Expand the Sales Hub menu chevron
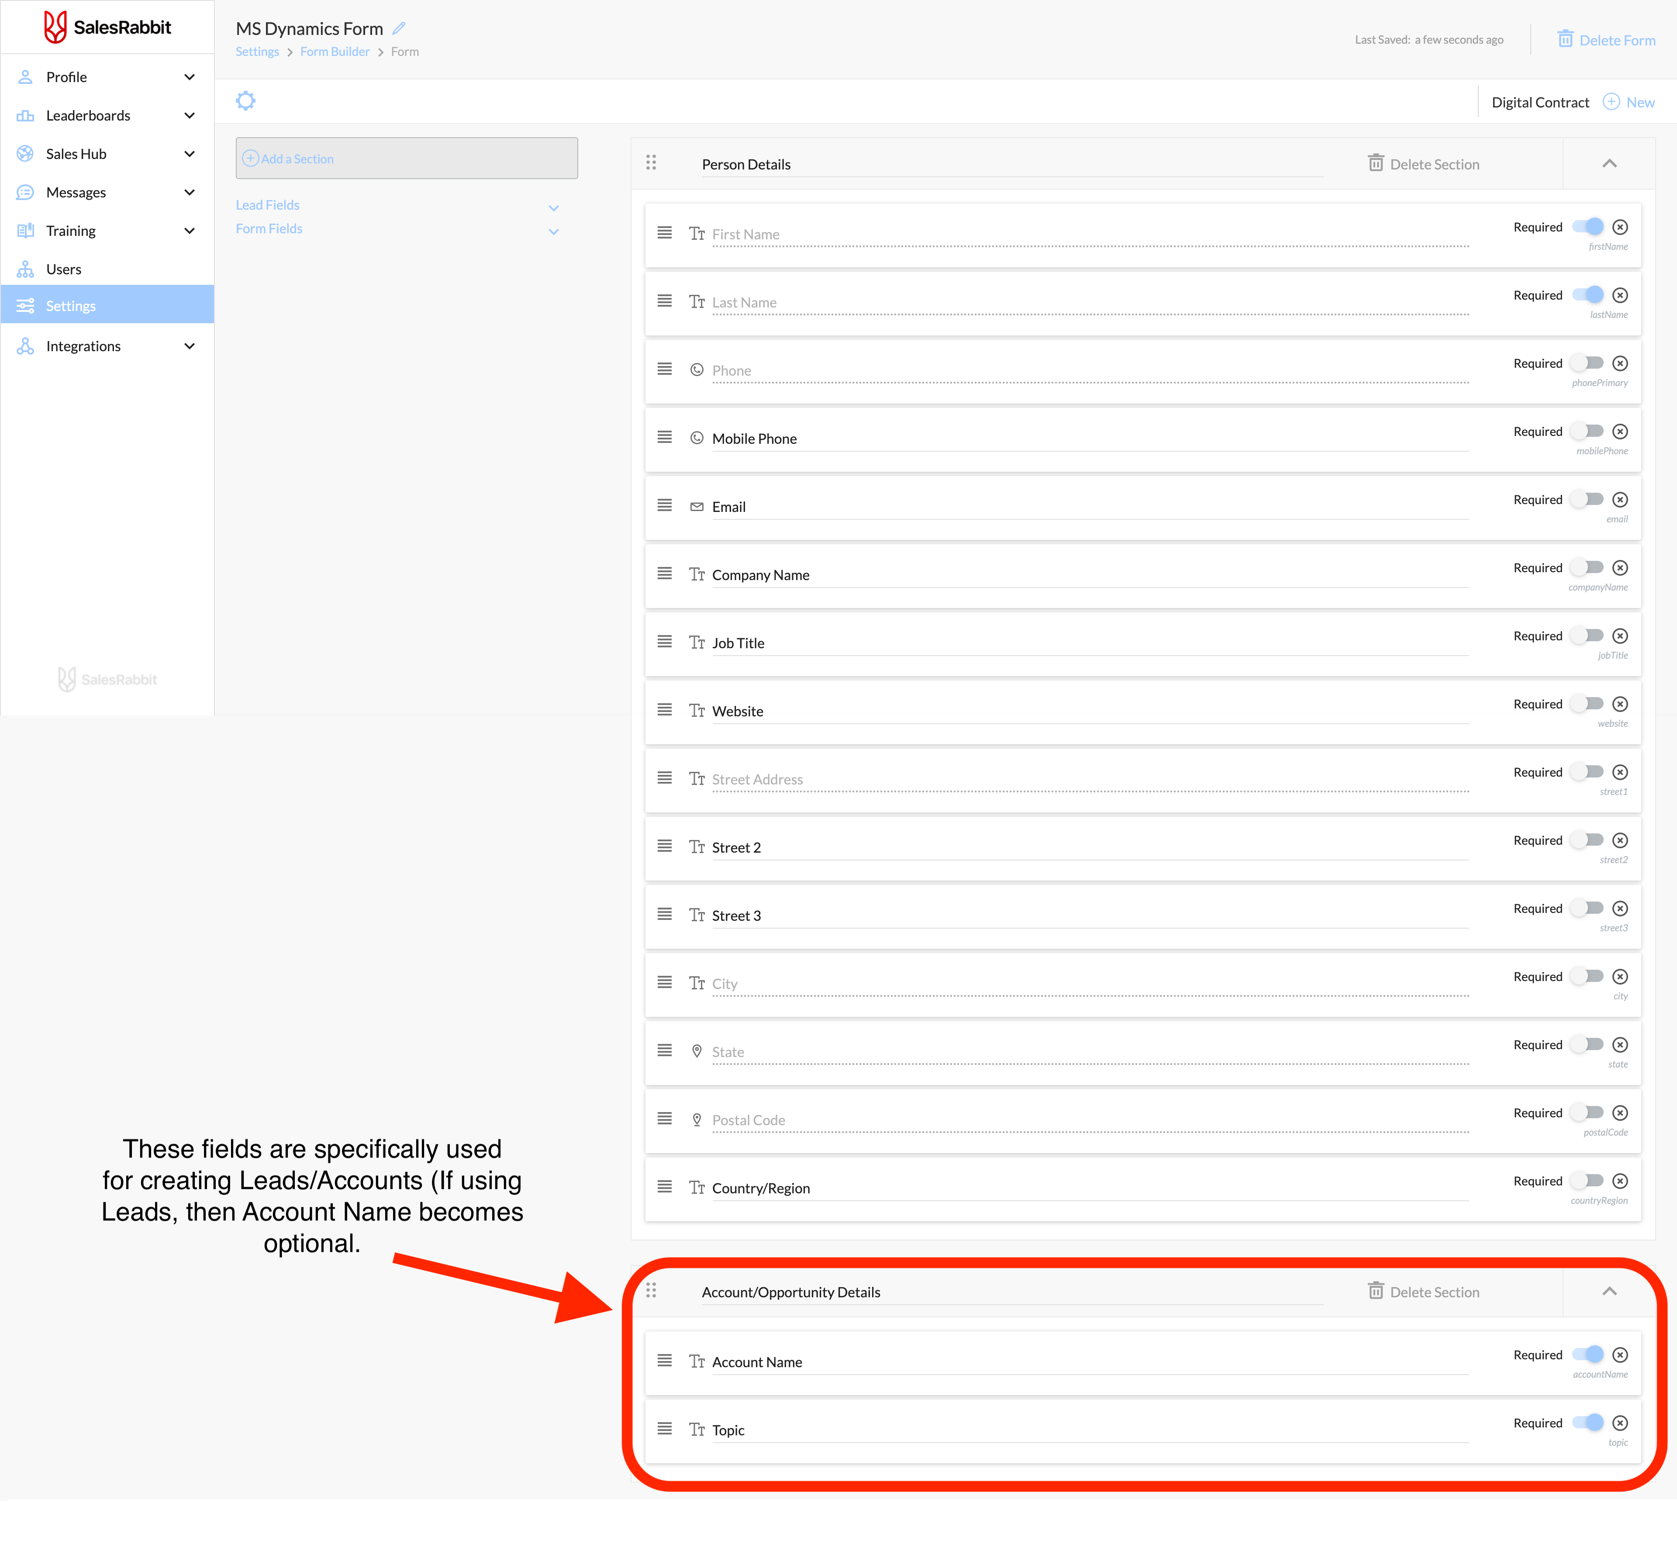1677x1562 pixels. (190, 154)
